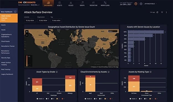Toggle the dashboard filter funnel icon
Image resolution: width=173 pixels, height=102 pixels.
pos(162,12)
